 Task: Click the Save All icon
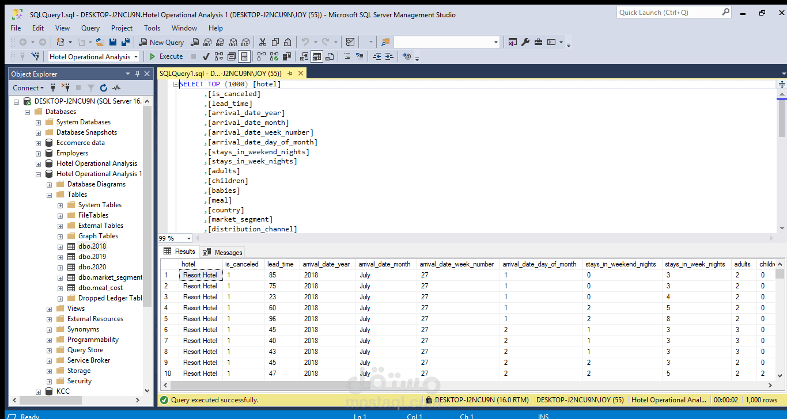[124, 42]
